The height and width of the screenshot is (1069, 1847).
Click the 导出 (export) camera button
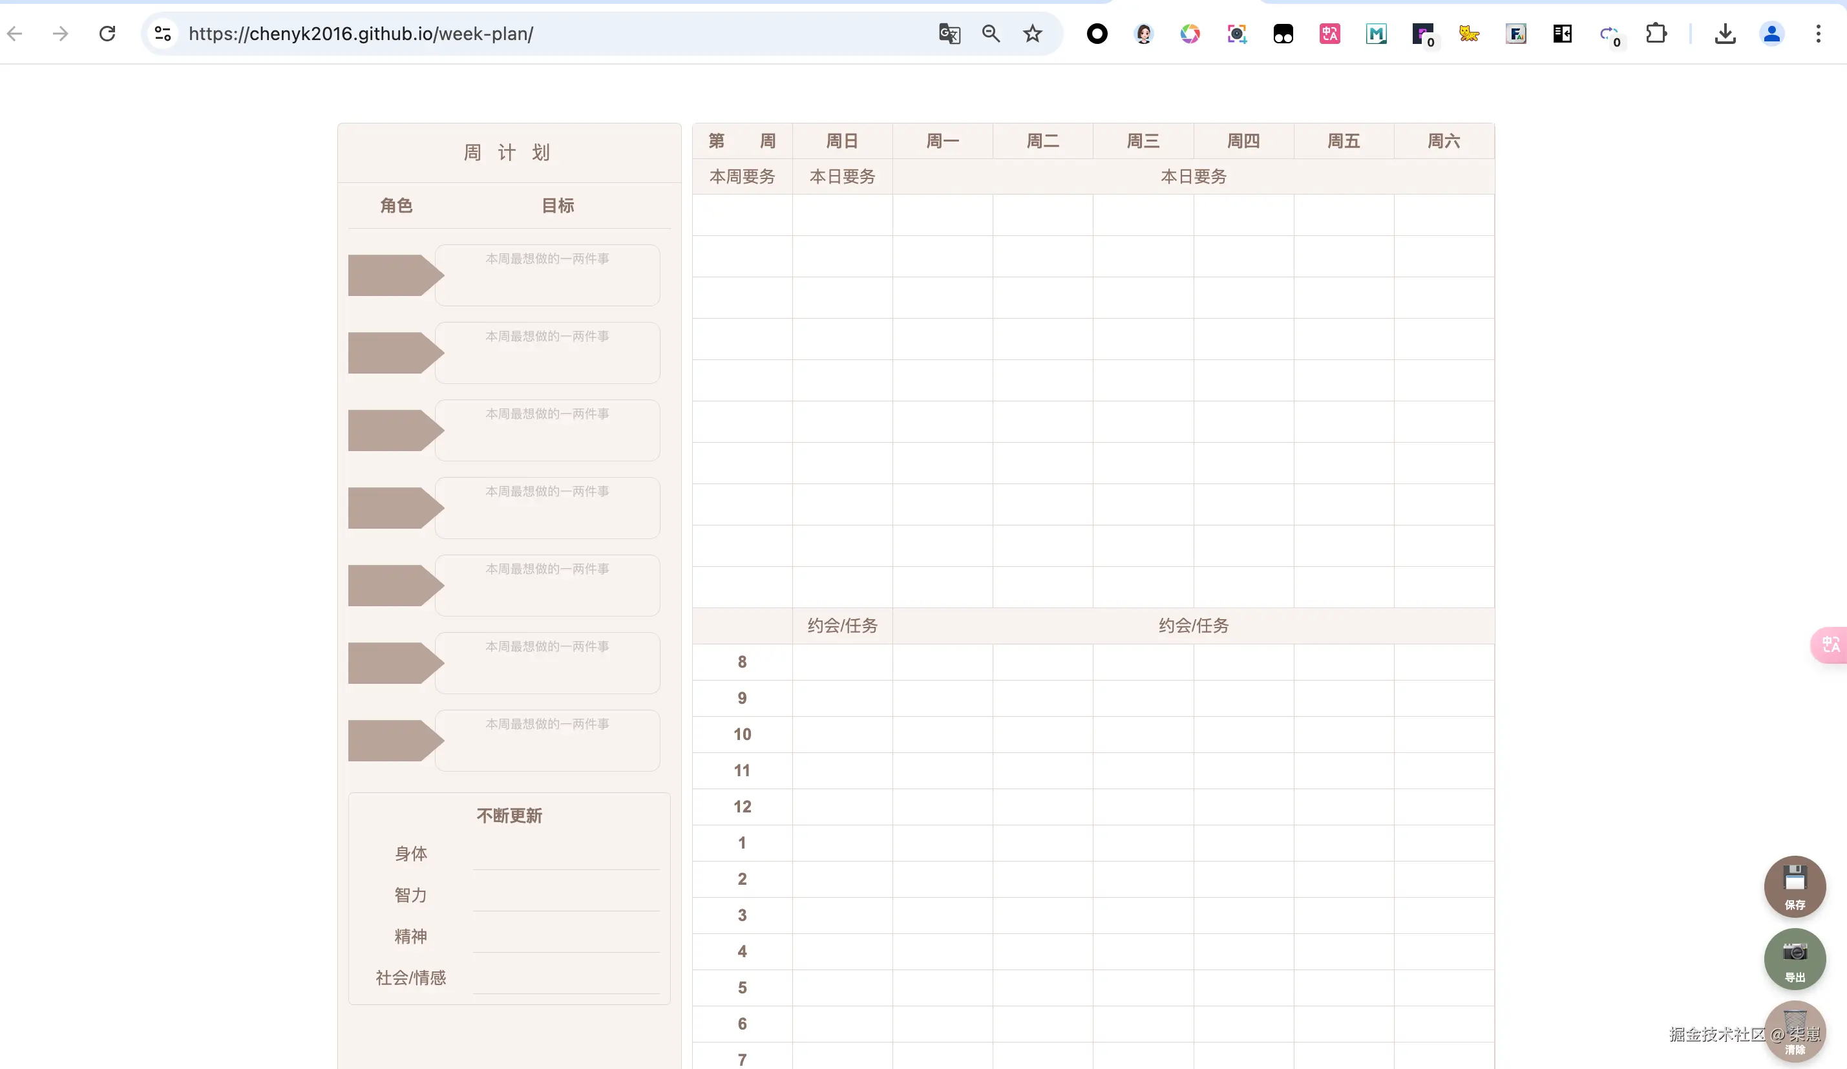tap(1794, 958)
